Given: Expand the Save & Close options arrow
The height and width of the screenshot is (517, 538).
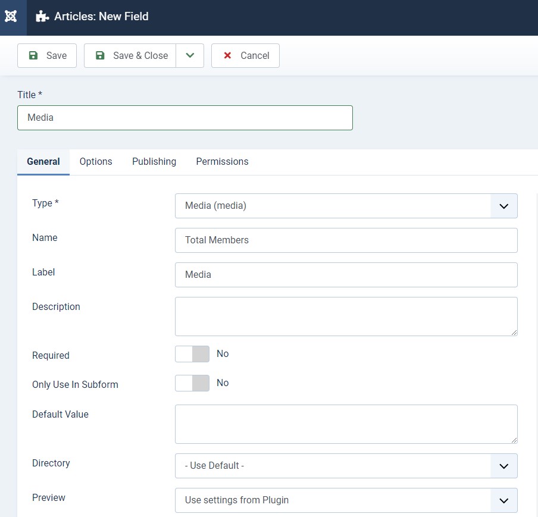Looking at the screenshot, I should [190, 55].
